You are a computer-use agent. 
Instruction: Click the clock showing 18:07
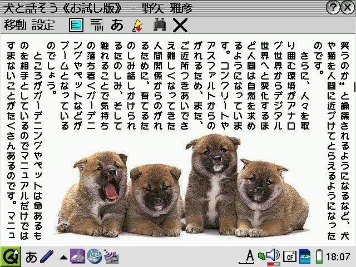coord(339,257)
